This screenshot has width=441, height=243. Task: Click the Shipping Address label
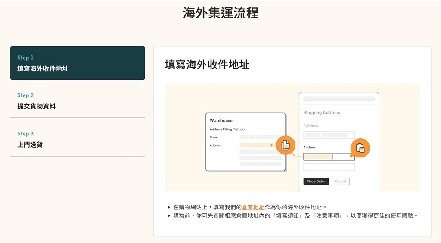coord(321,112)
